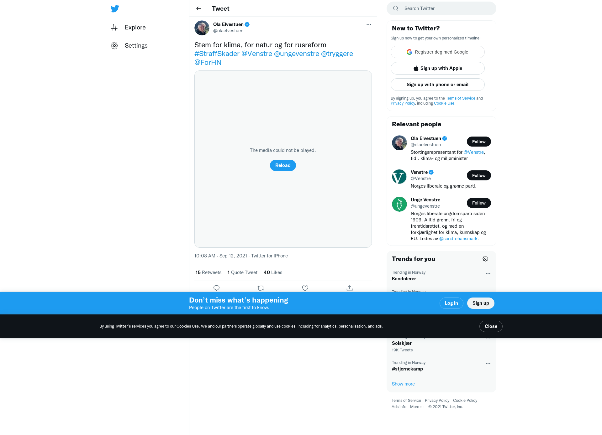Image resolution: width=602 pixels, height=435 pixels.
Task: Open the More footer menu
Action: (x=417, y=407)
